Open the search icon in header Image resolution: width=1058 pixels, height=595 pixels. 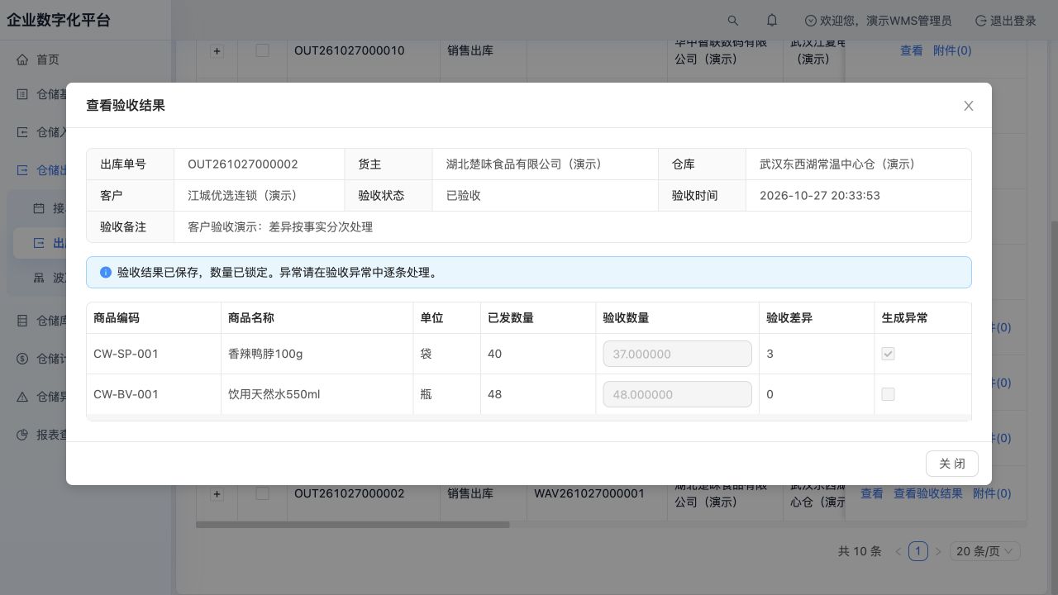pos(732,21)
